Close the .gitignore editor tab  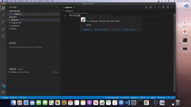[x=74, y=7]
